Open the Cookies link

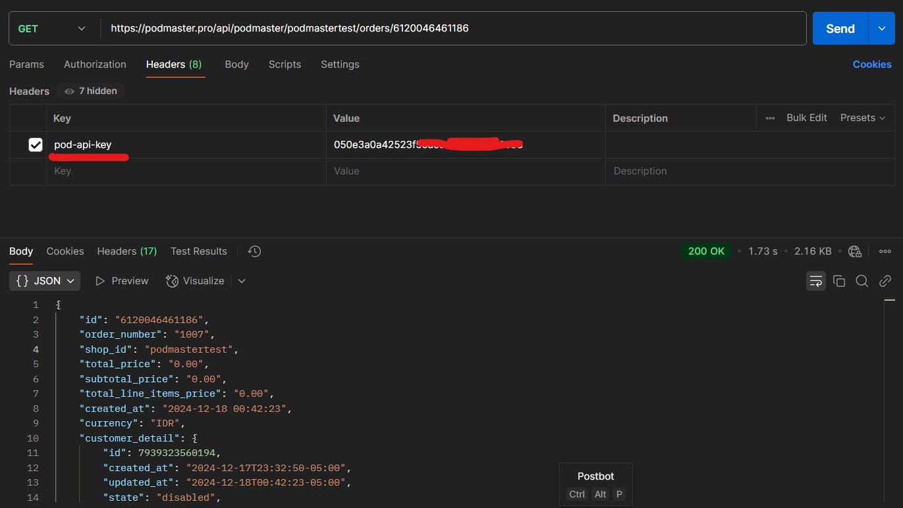point(872,64)
